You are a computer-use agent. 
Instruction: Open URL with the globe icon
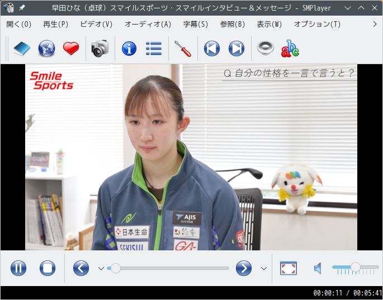pos(46,49)
